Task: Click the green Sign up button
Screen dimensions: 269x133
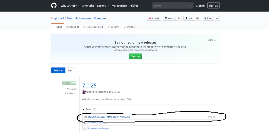Action: (135, 56)
